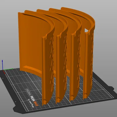The image size is (117, 117).
Task: Click the ORIGINAL PRUSA MK4S bed label
Action: click(32, 97)
